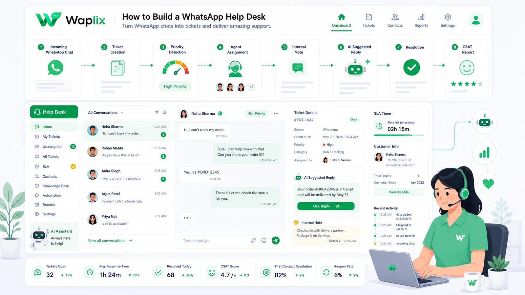Click the attachment paperclip icon
Screen dimensions: 525x295
coord(253,241)
